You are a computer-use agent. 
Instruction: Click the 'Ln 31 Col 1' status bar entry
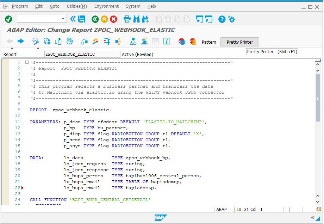pyautogui.click(x=249, y=209)
